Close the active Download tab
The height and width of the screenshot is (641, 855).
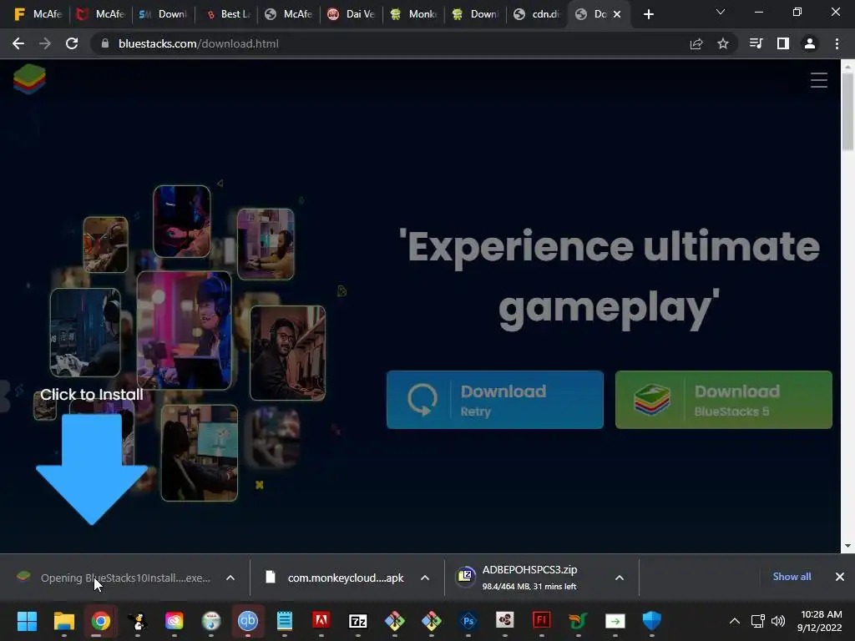[x=617, y=15]
